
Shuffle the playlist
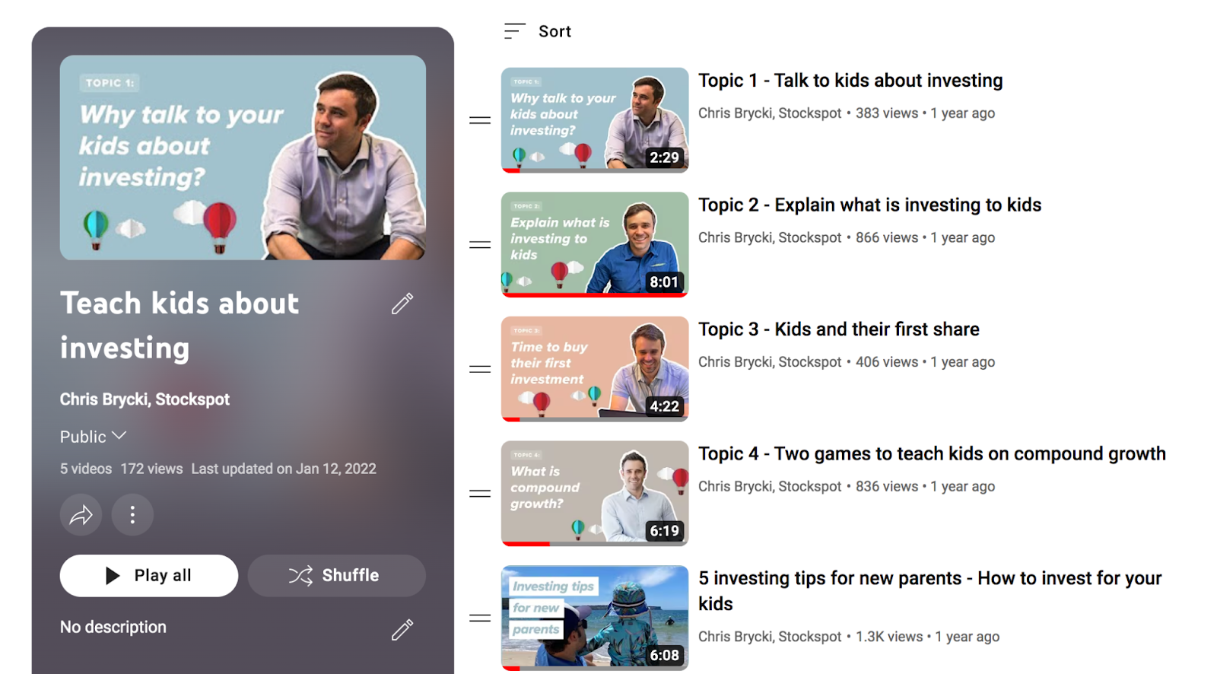336,576
